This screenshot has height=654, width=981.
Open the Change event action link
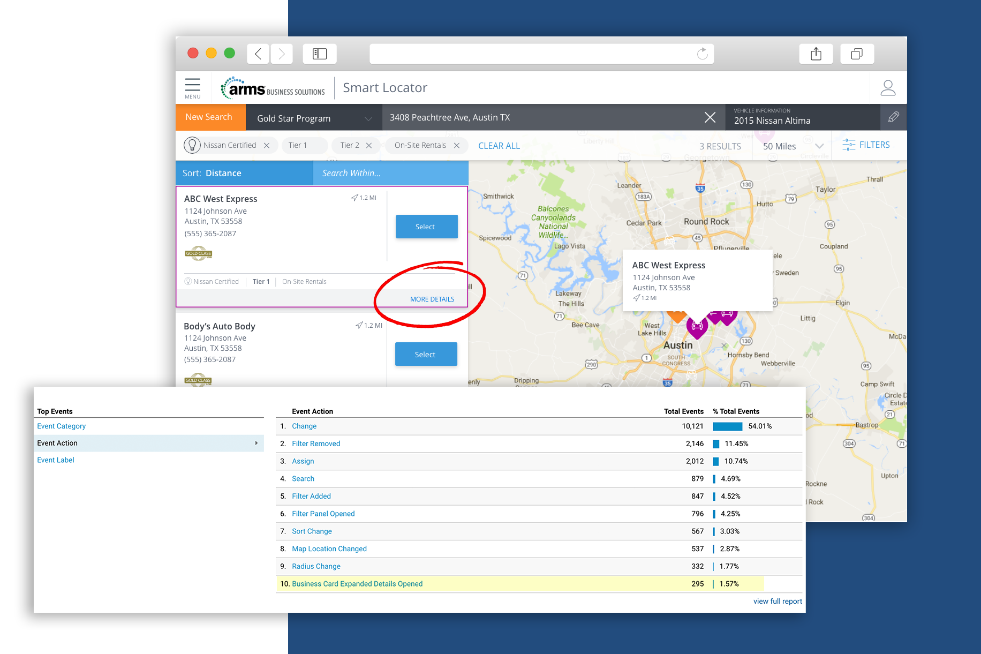[x=304, y=426]
